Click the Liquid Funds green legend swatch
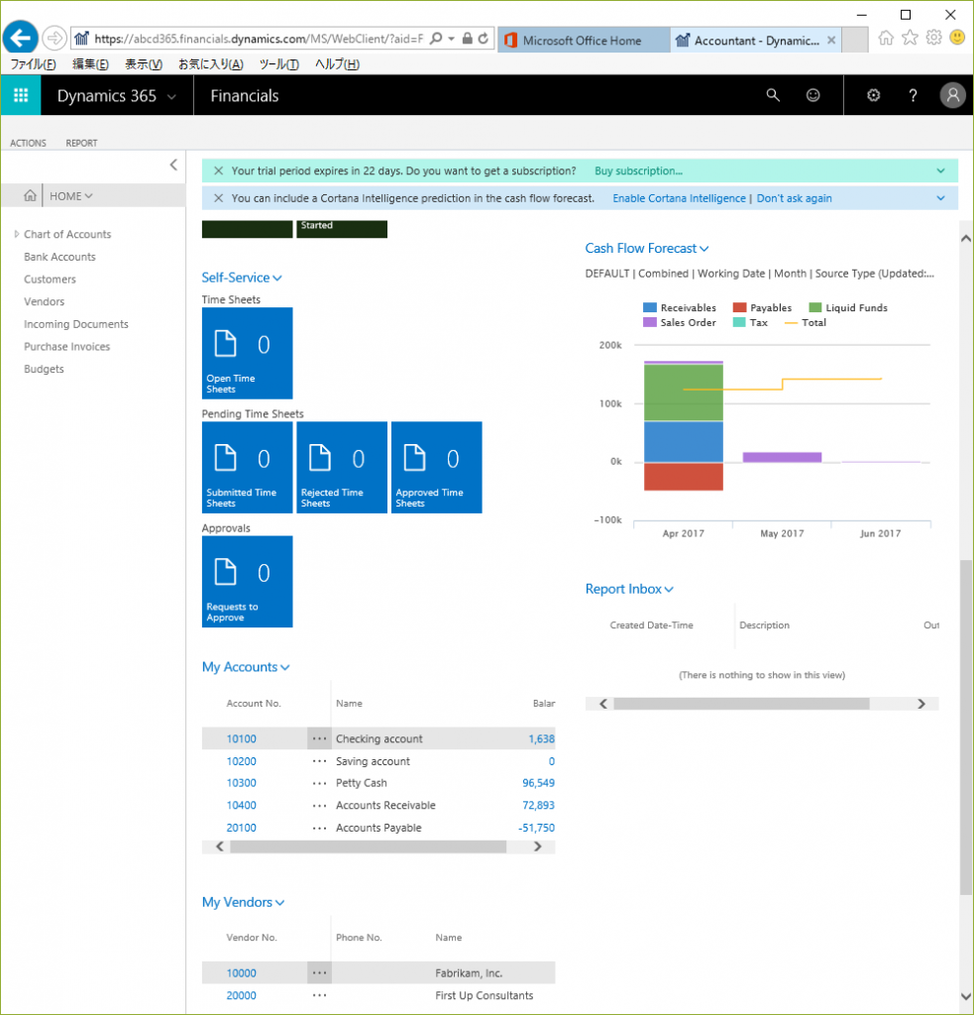The image size is (974, 1015). click(x=815, y=307)
